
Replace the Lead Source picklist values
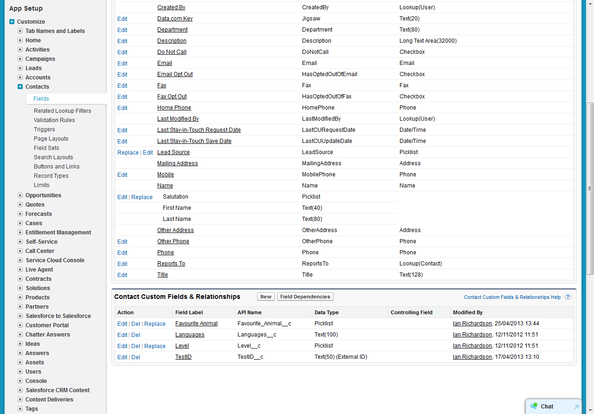pyautogui.click(x=128, y=153)
